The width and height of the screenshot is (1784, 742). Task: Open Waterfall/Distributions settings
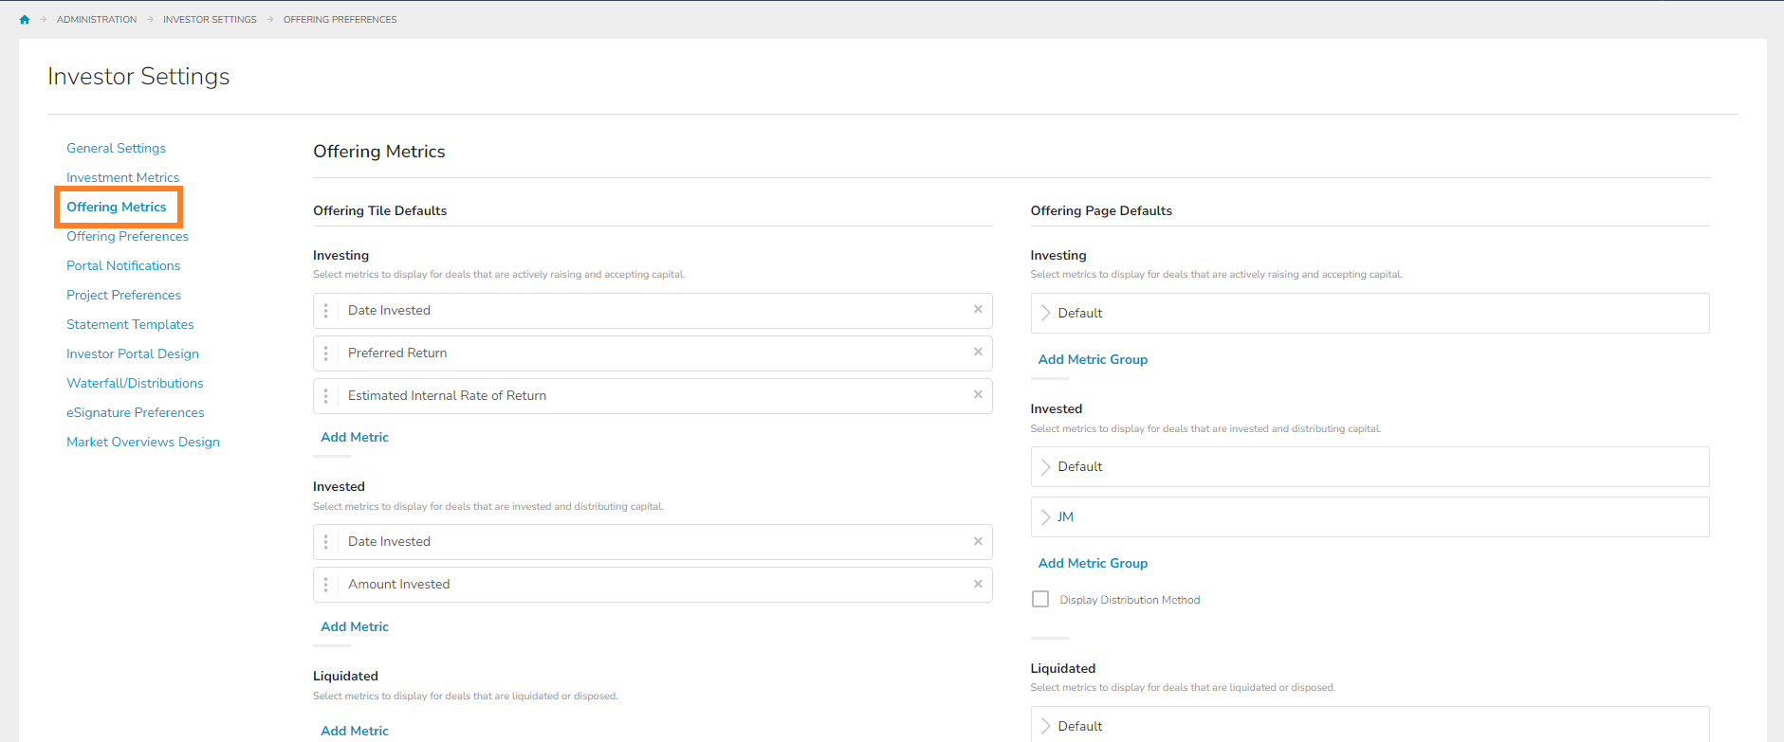pyautogui.click(x=135, y=383)
